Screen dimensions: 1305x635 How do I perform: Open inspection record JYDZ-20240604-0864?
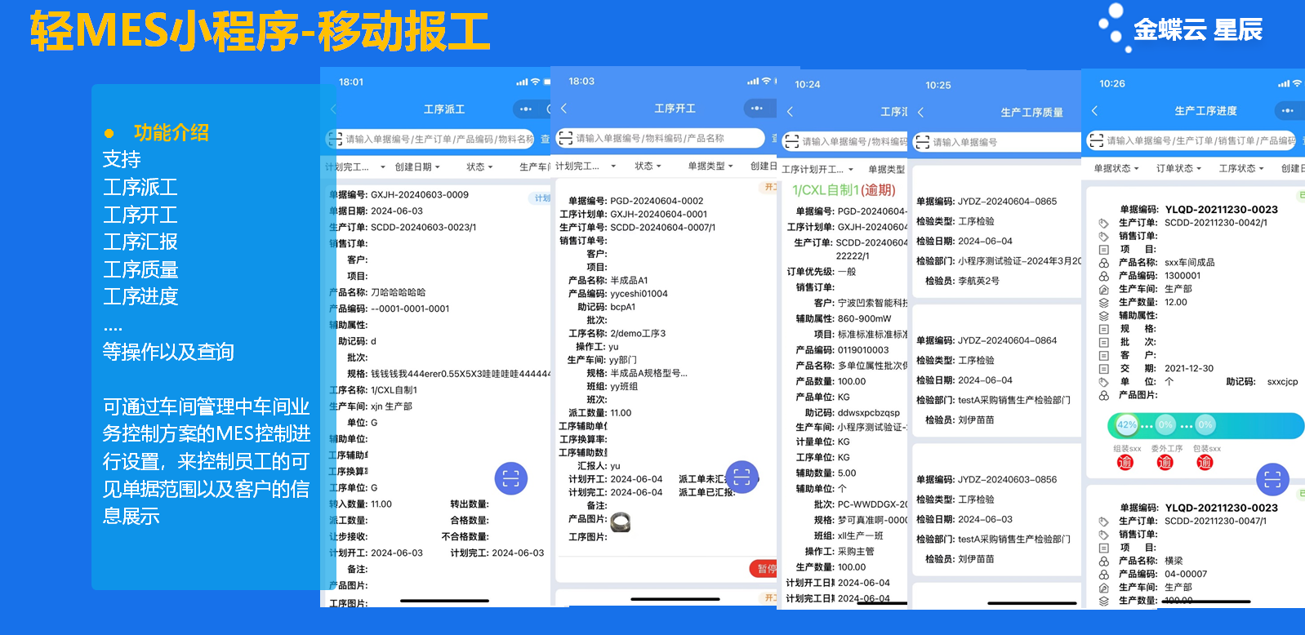997,371
